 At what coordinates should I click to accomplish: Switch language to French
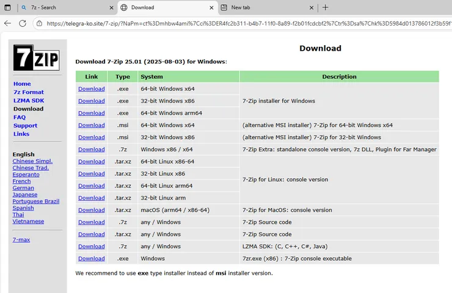[21, 181]
